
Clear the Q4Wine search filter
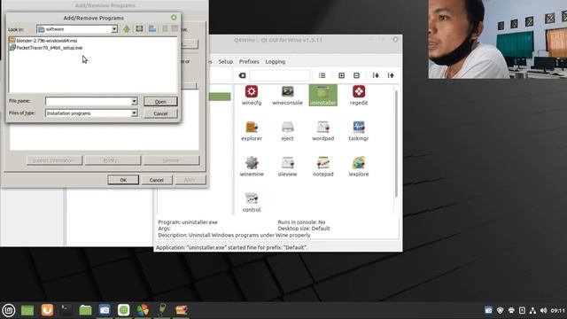pos(242,75)
